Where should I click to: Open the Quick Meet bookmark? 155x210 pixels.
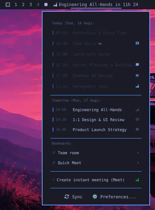tap(96, 163)
